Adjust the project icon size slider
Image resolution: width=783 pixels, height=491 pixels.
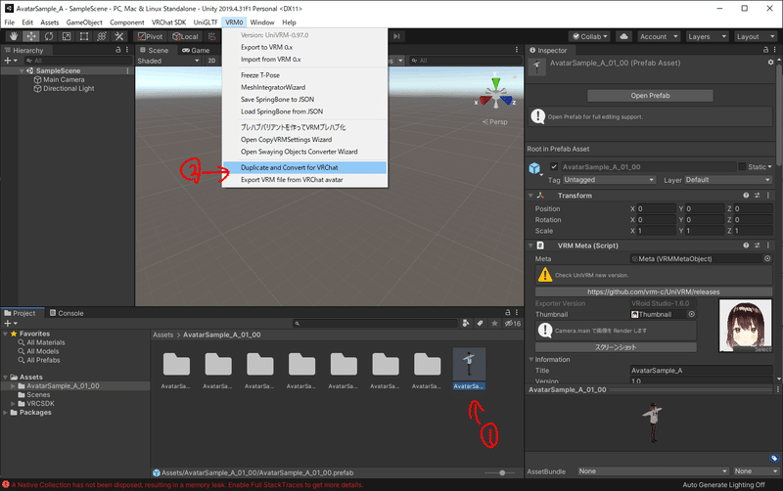click(501, 472)
